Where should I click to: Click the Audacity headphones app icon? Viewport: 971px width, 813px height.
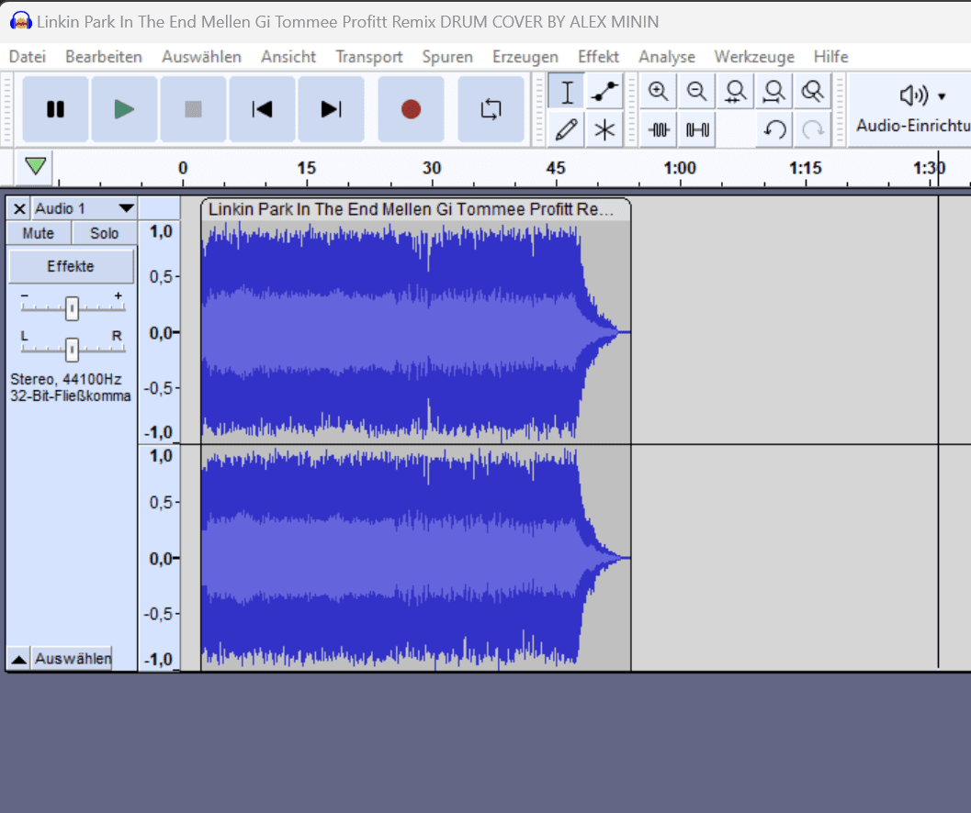[21, 21]
